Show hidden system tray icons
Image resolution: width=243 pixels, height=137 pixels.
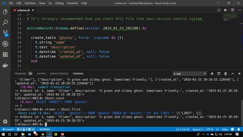[204, 134]
